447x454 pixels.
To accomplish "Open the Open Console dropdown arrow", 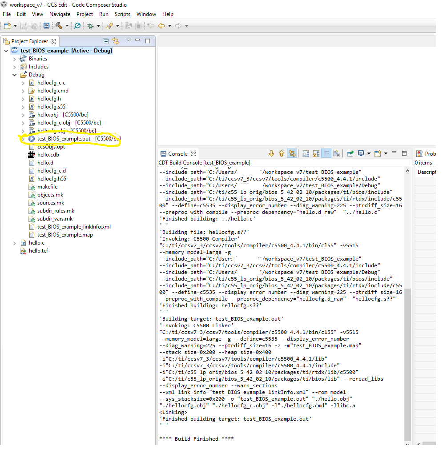I will (386, 153).
